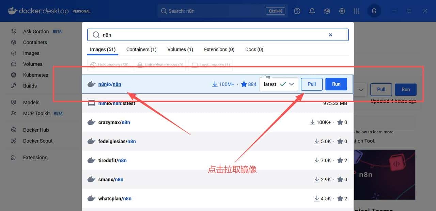Open the Builds section
436x211 pixels.
(x=30, y=86)
